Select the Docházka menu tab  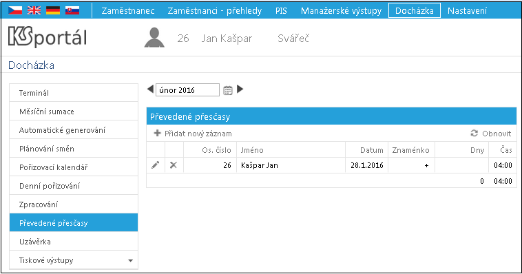(415, 10)
